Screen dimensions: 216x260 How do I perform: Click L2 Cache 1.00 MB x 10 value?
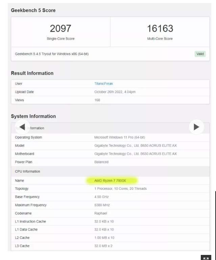point(104,238)
